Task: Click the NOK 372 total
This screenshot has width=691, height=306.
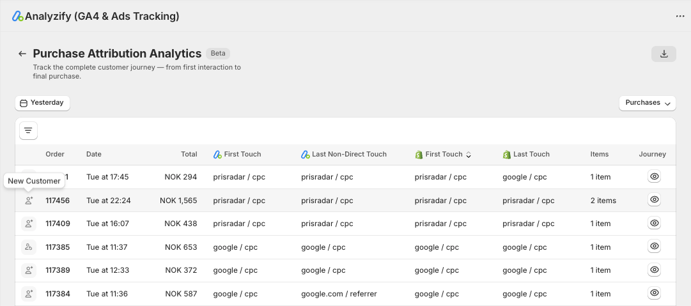Action: click(x=181, y=270)
